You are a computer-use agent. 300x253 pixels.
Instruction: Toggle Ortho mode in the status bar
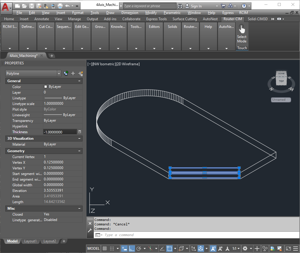(132, 249)
